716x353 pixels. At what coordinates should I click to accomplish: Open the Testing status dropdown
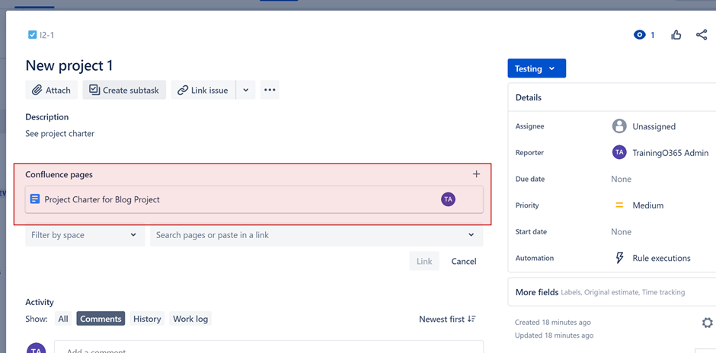536,68
